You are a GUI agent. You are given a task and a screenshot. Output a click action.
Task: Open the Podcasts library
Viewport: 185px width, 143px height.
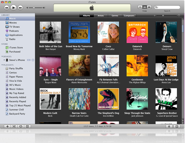[x=17, y=31]
